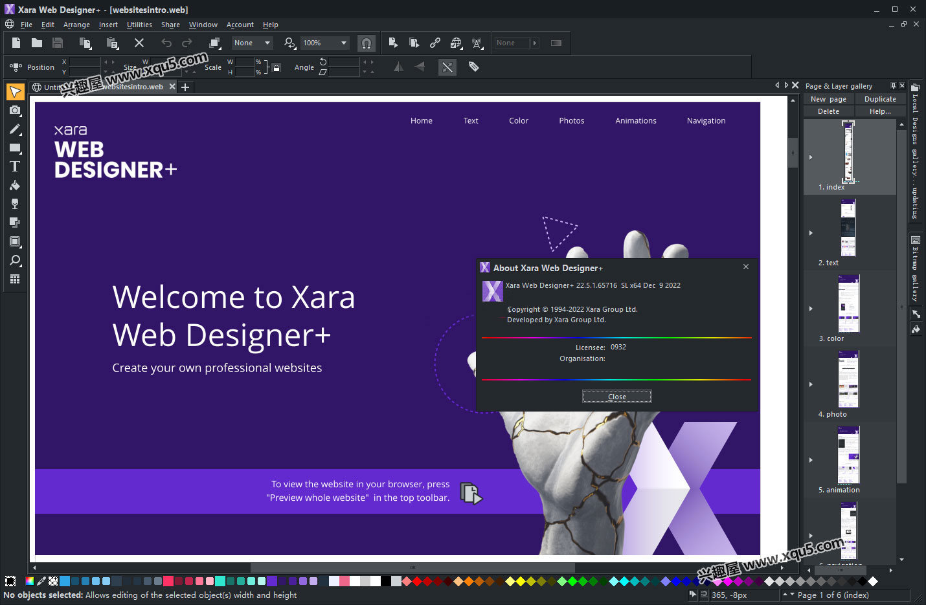Image resolution: width=926 pixels, height=605 pixels.
Task: Expand the 3. color page layers
Action: pyautogui.click(x=811, y=309)
